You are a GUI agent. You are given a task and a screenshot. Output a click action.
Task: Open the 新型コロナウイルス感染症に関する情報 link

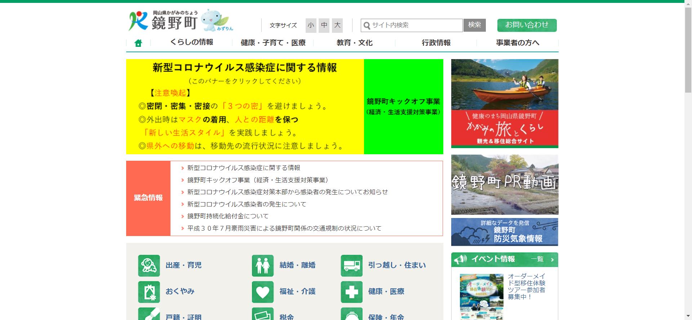(x=244, y=168)
